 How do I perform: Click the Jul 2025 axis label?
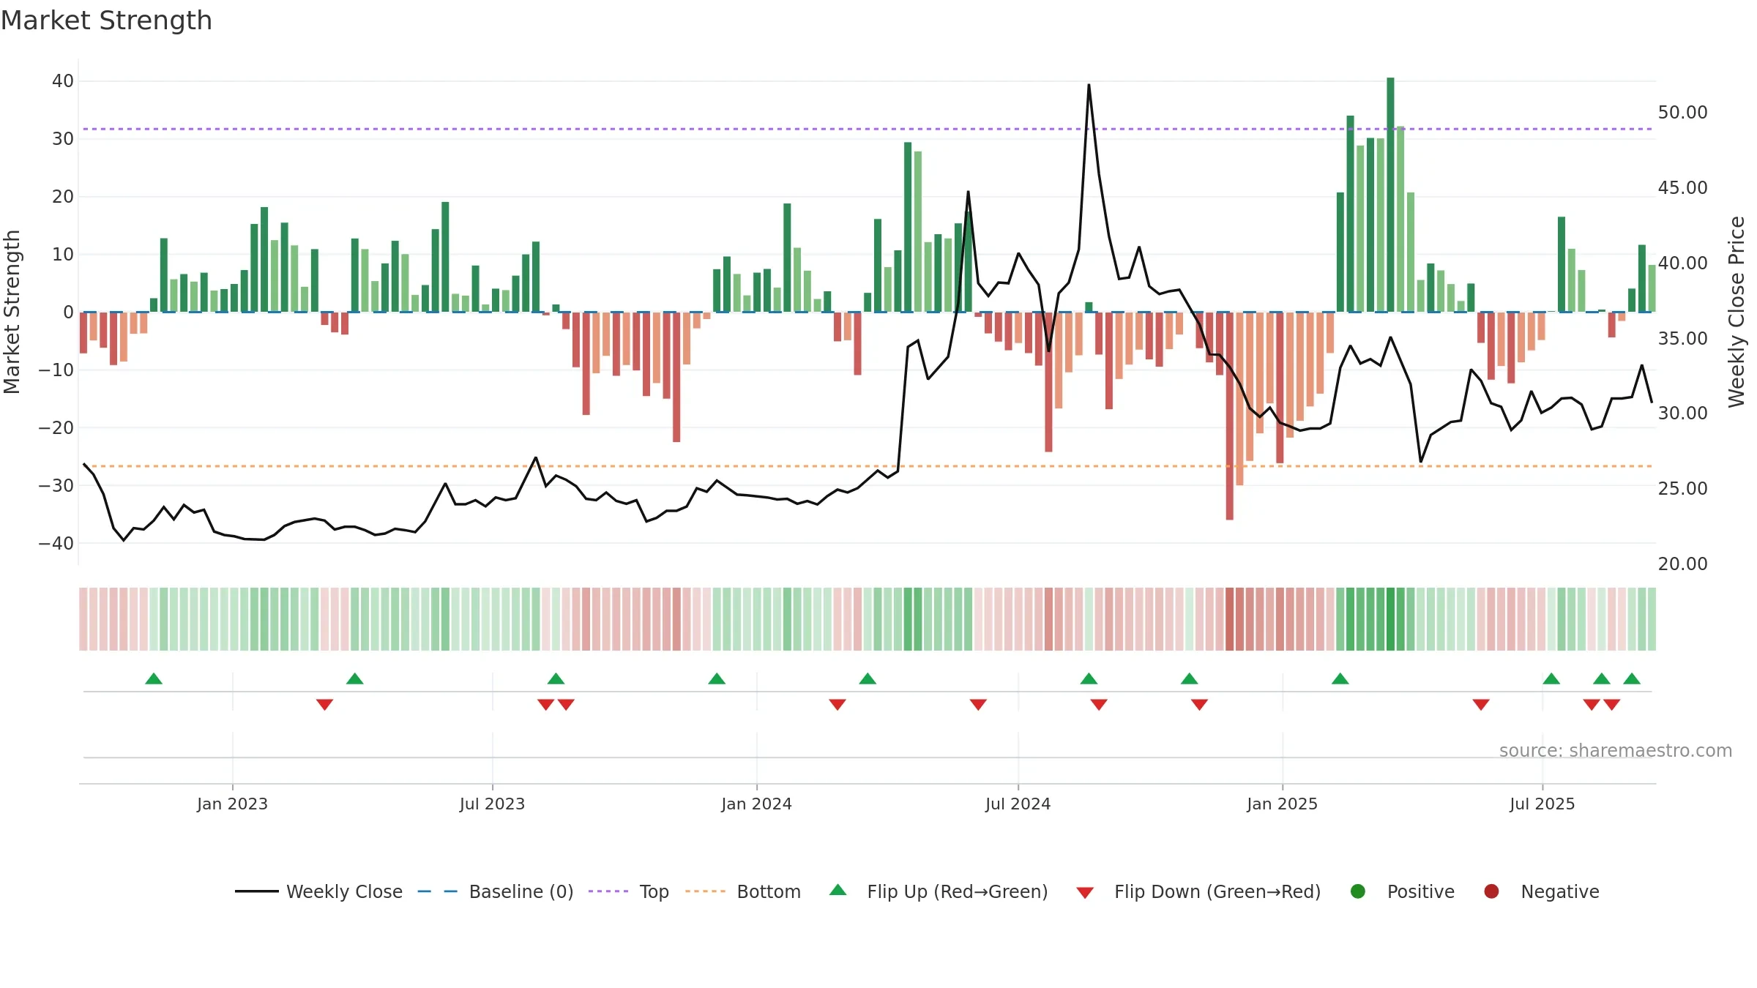[x=1542, y=804]
